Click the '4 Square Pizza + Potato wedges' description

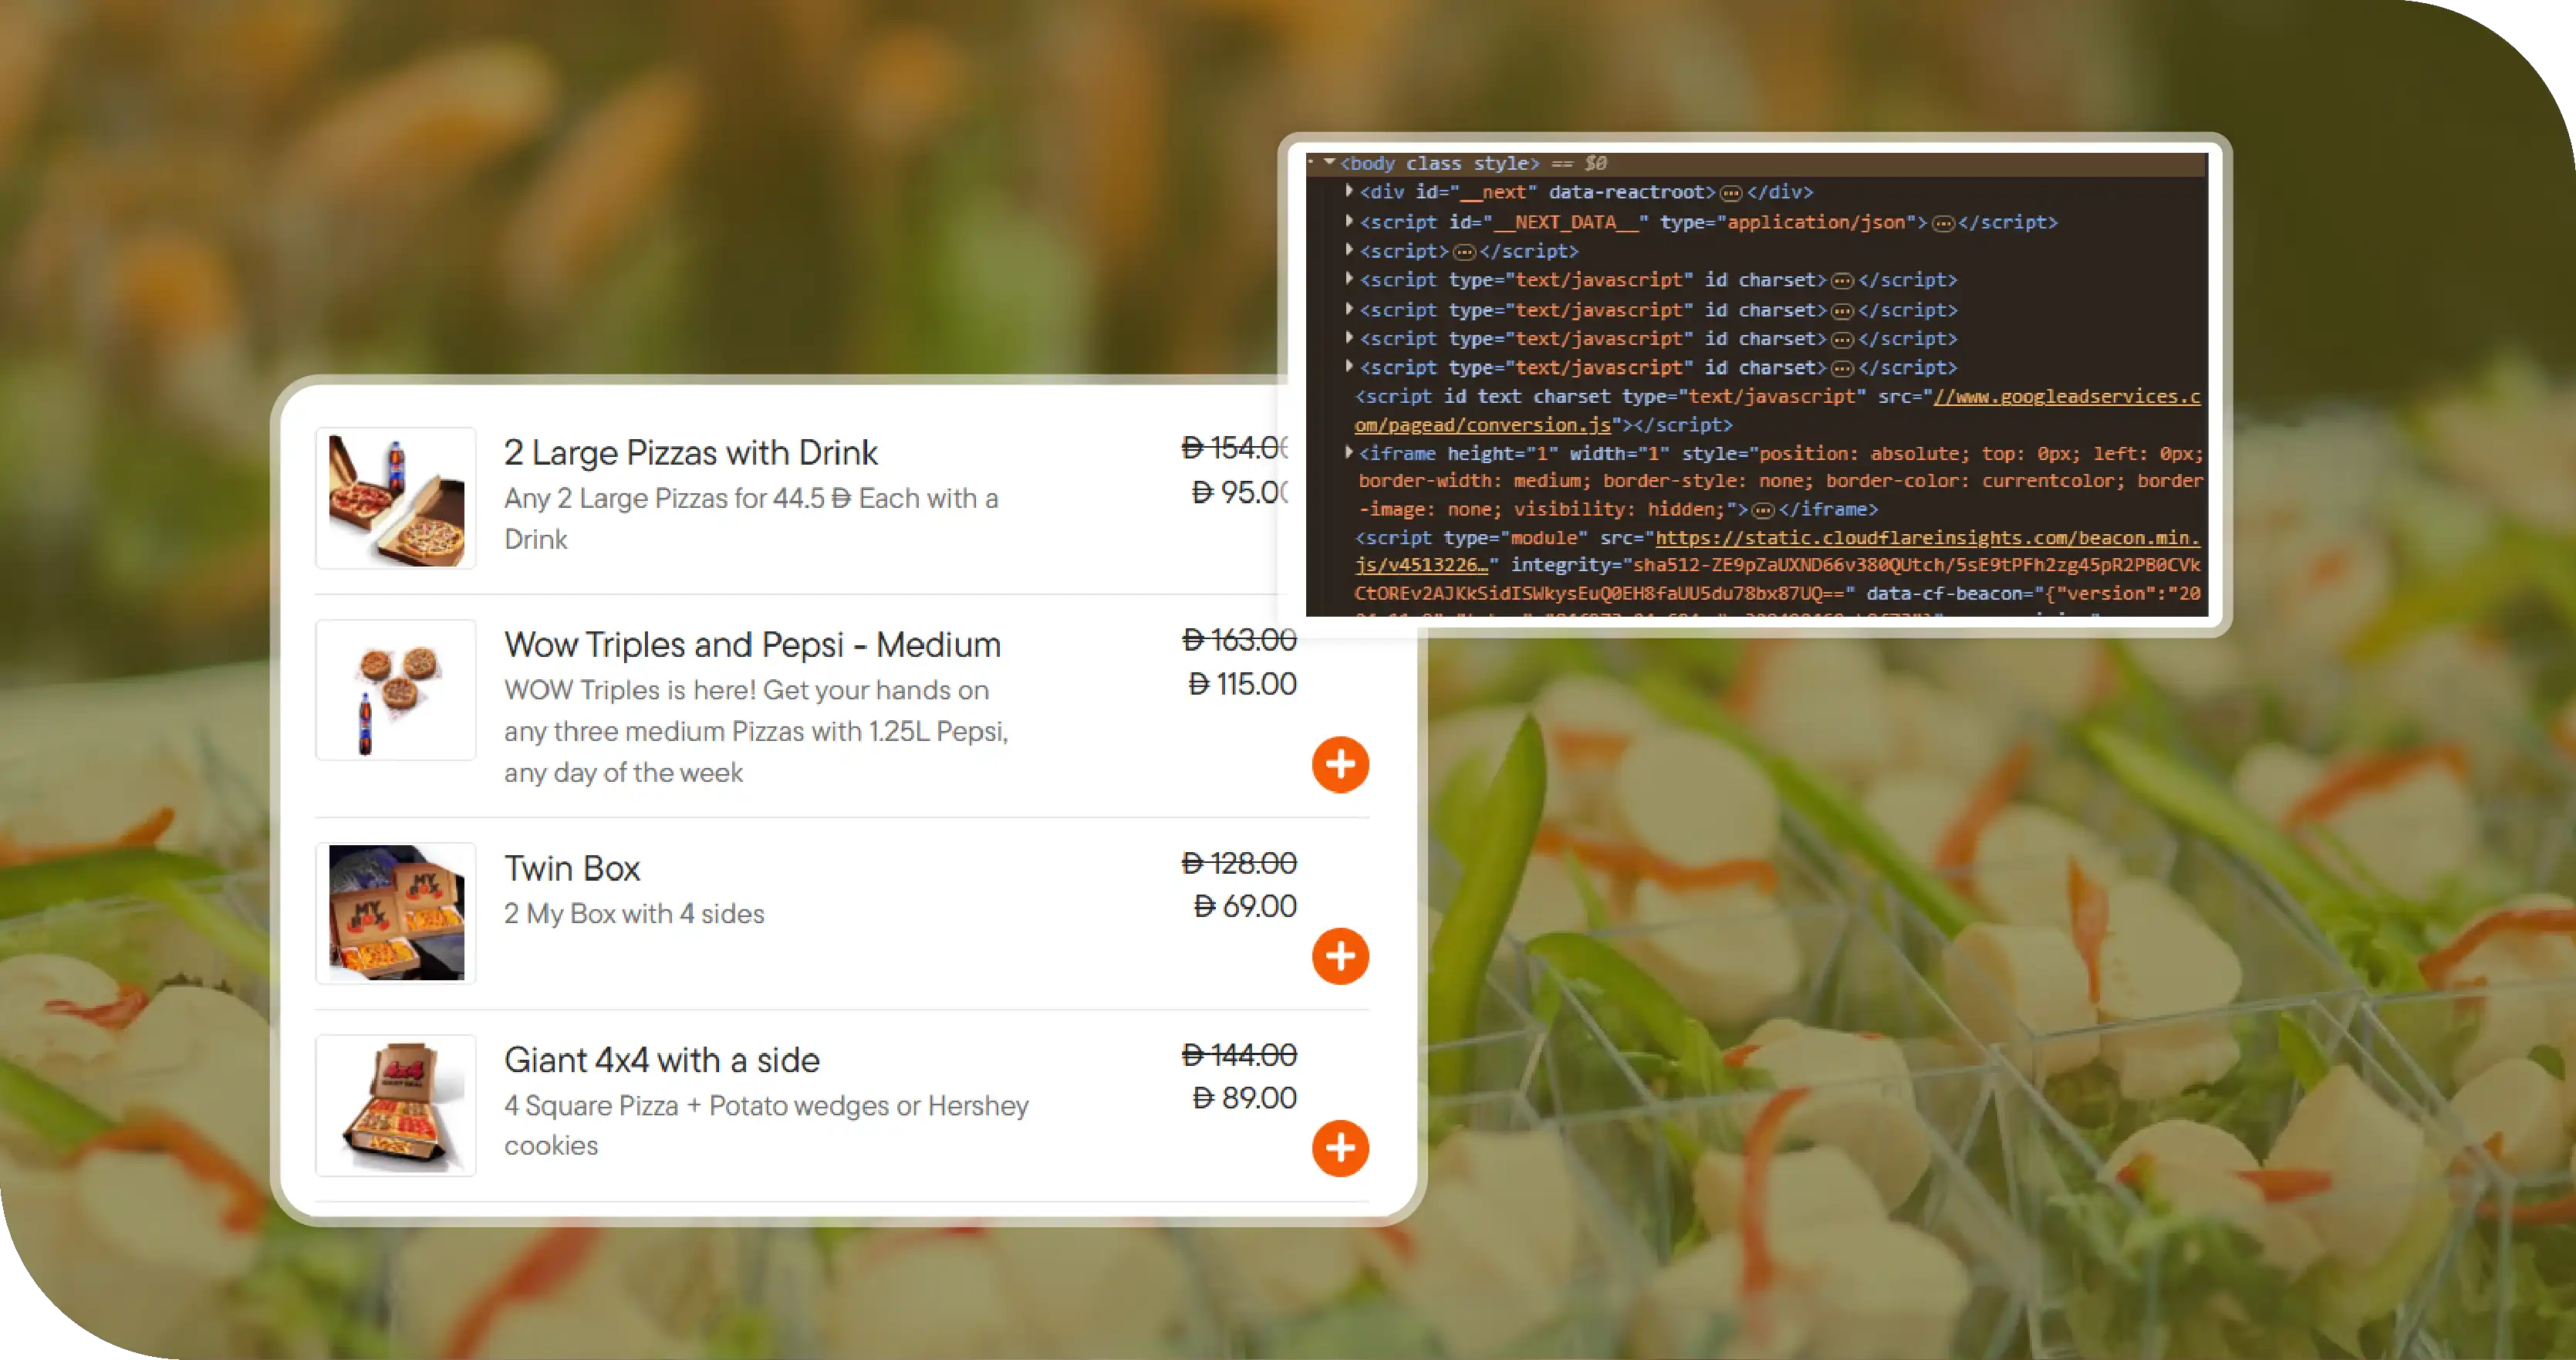tap(766, 1126)
